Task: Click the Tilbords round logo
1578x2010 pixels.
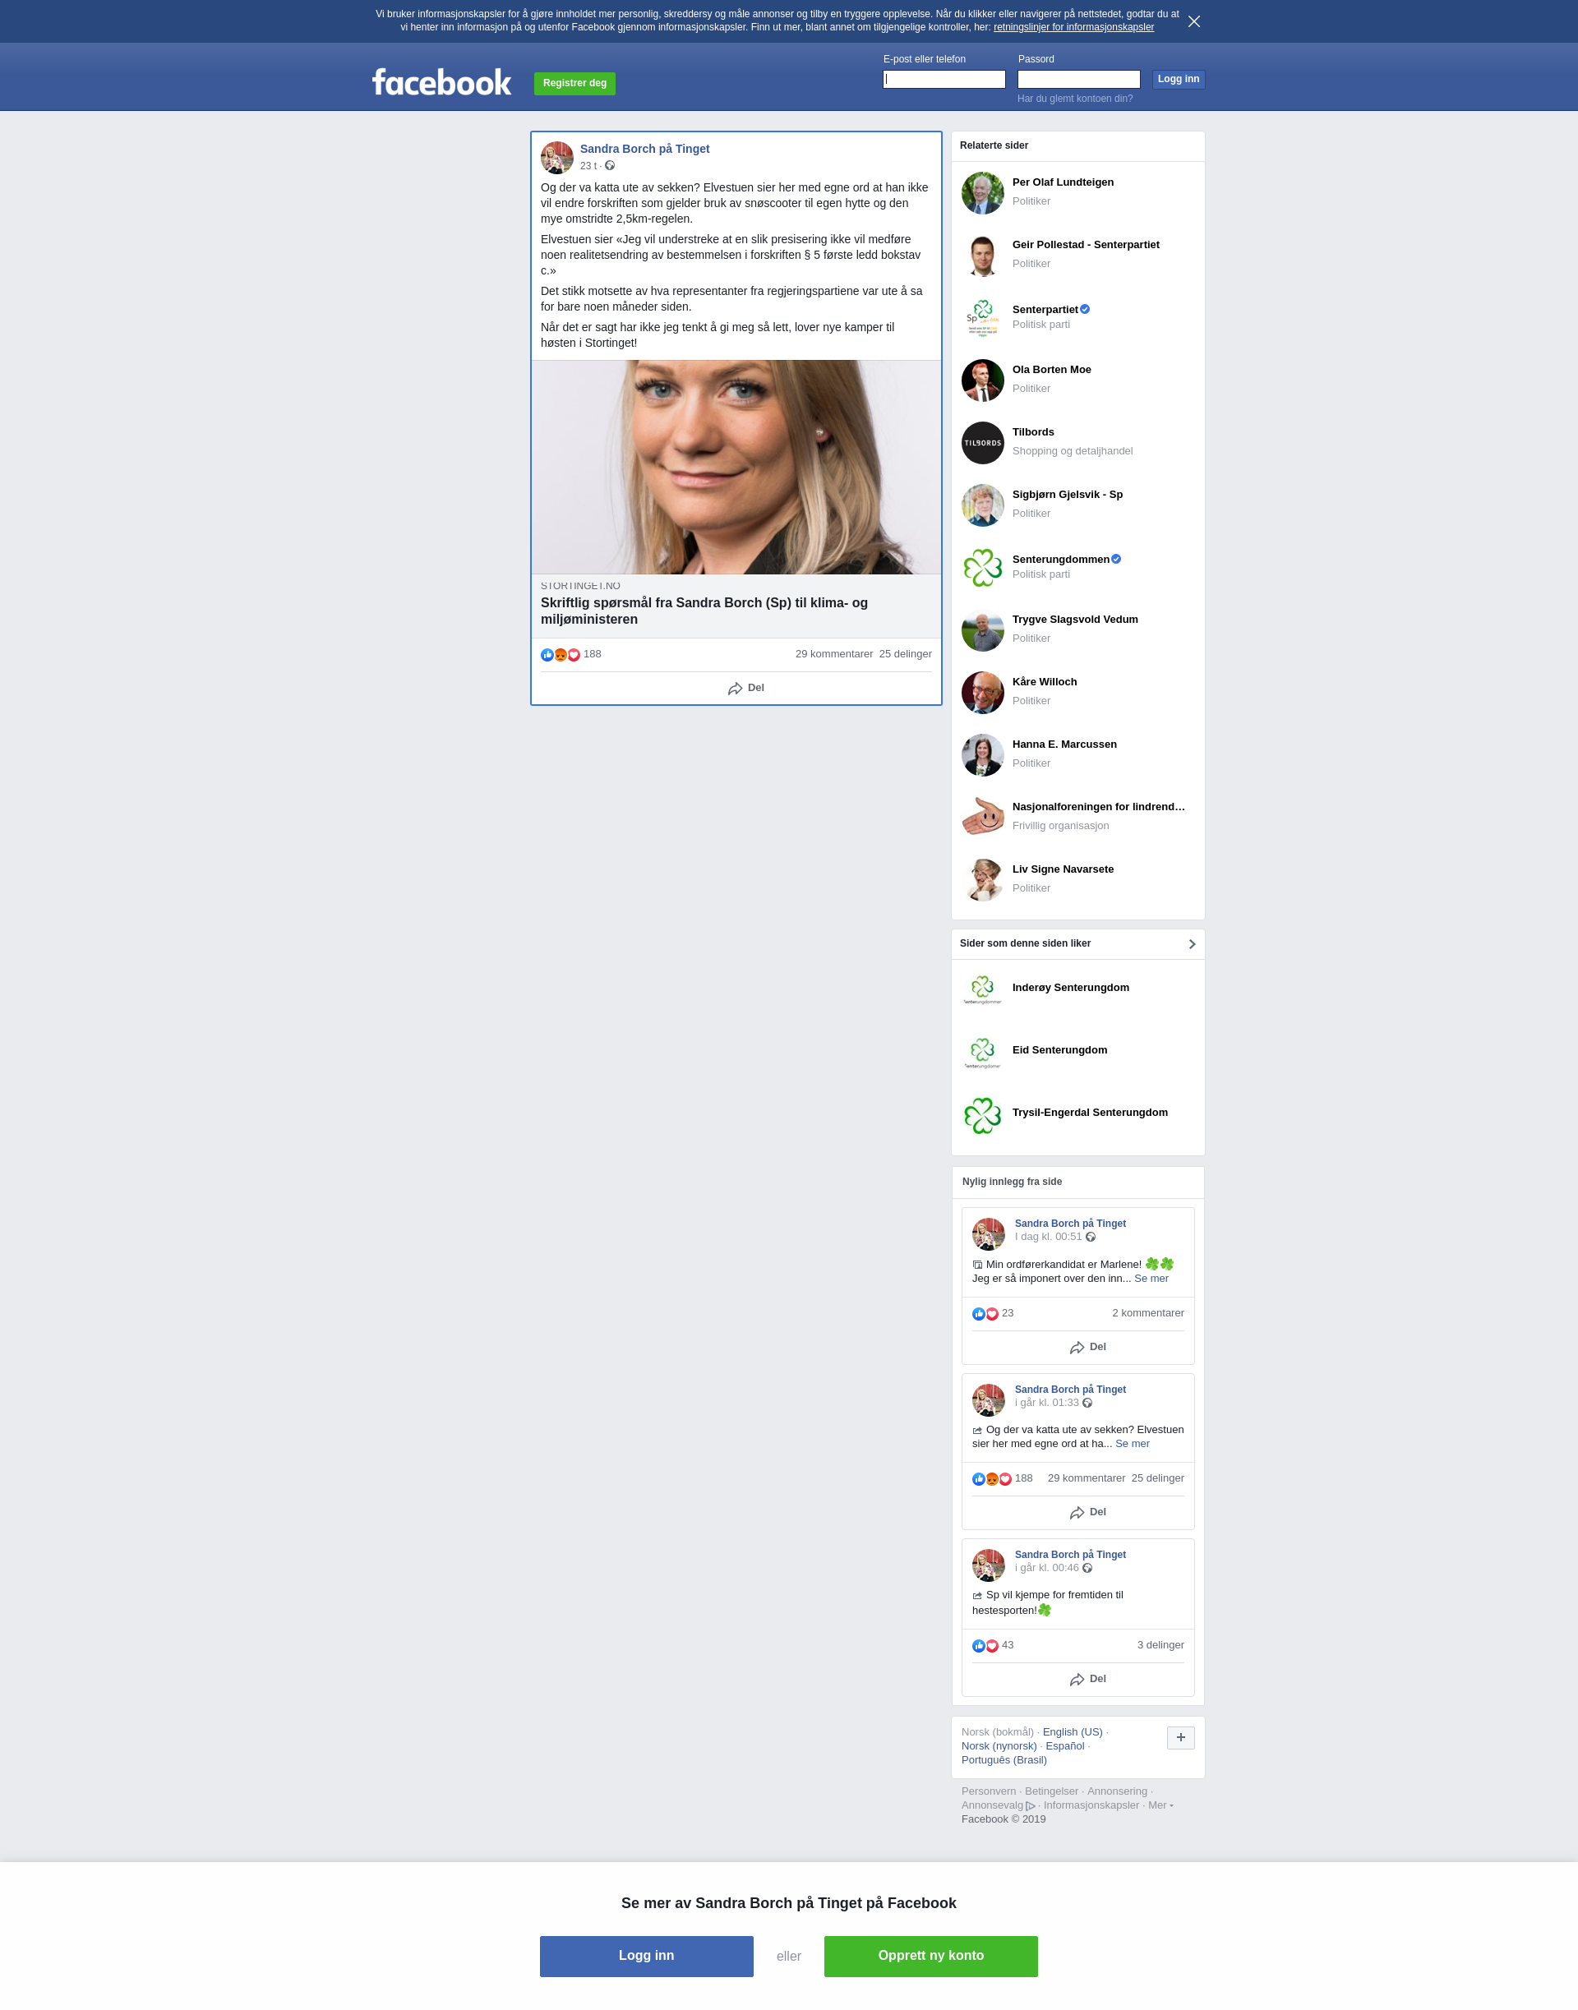Action: (x=982, y=442)
